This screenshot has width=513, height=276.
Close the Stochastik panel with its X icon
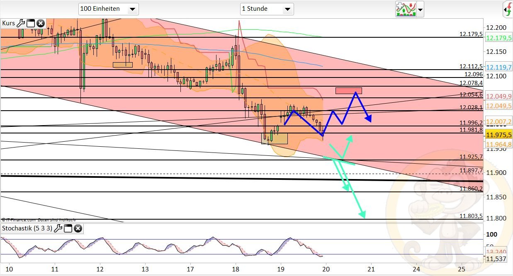pyautogui.click(x=78, y=228)
